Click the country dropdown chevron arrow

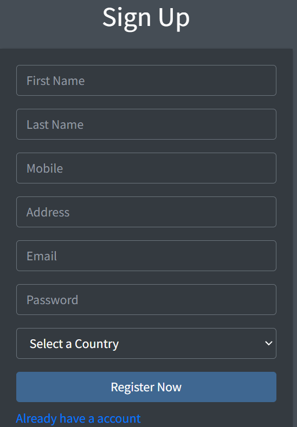point(269,344)
